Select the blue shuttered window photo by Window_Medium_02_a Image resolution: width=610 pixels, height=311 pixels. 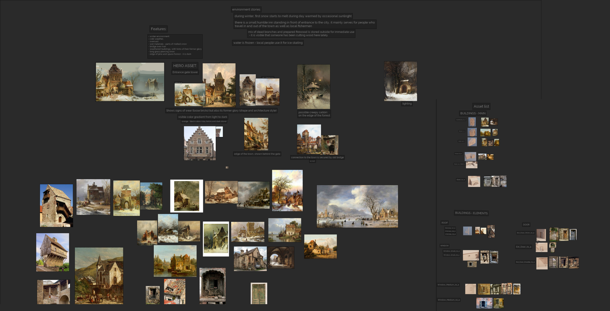[484, 303]
